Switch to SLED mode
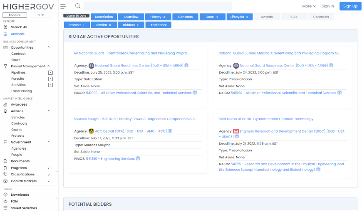The image size is (362, 212). pos(41,15)
